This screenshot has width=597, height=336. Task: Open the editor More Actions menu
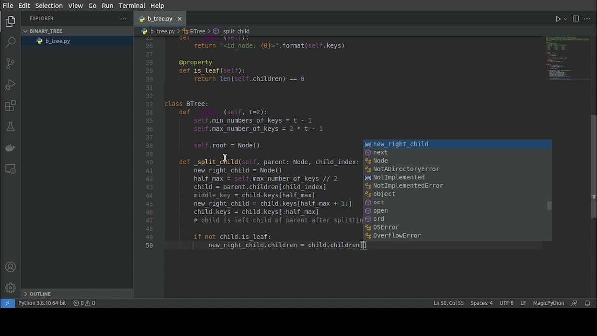pyautogui.click(x=587, y=19)
